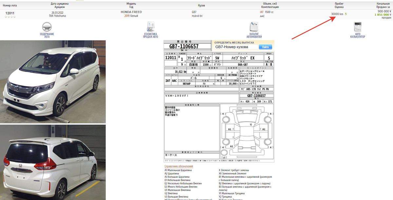Click the Объем, см3 Комплектация column header
Image resolution: width=393 pixels, height=200 pixels.
coord(270,5)
